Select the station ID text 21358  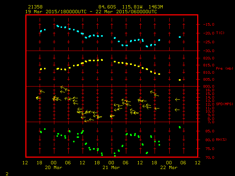(35, 7)
